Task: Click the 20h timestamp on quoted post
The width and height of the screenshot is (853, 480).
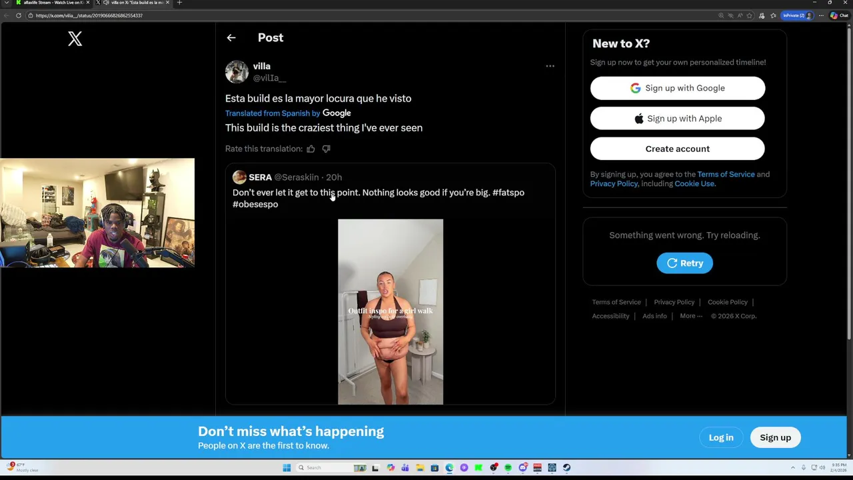Action: (334, 177)
